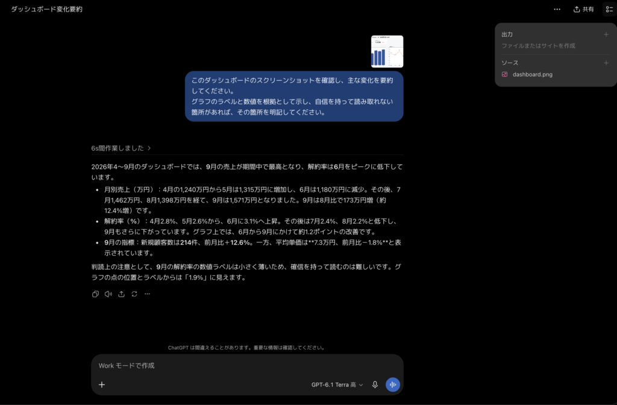Click the user prompt message bubble
The width and height of the screenshot is (617, 405).
coord(294,96)
